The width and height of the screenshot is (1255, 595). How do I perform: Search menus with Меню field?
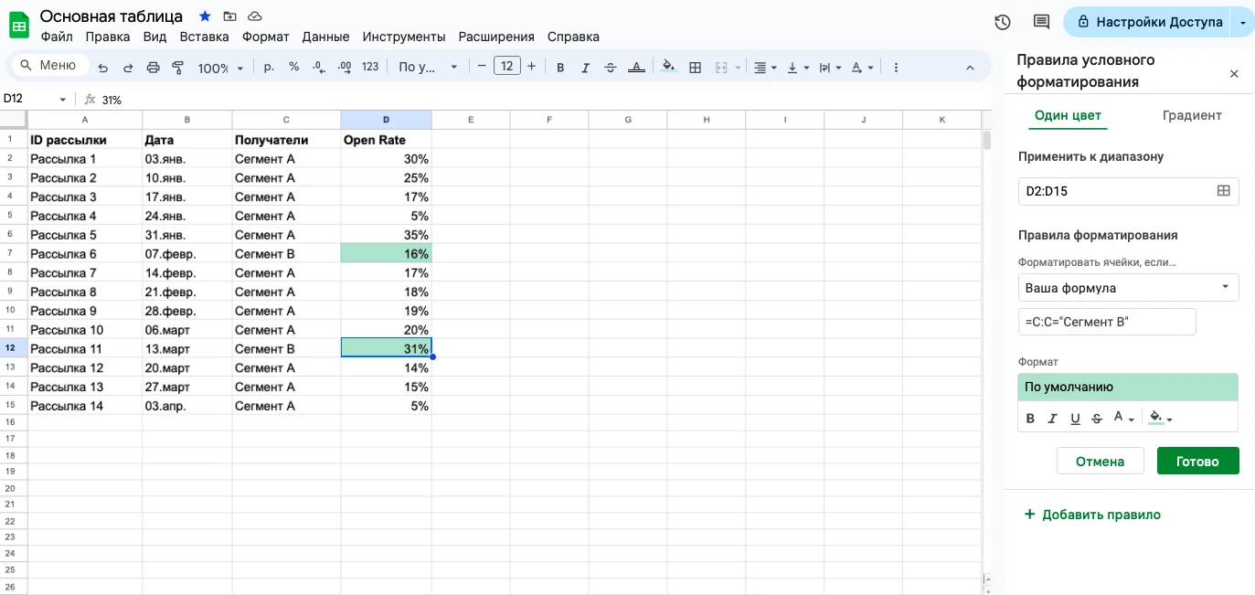click(x=50, y=65)
